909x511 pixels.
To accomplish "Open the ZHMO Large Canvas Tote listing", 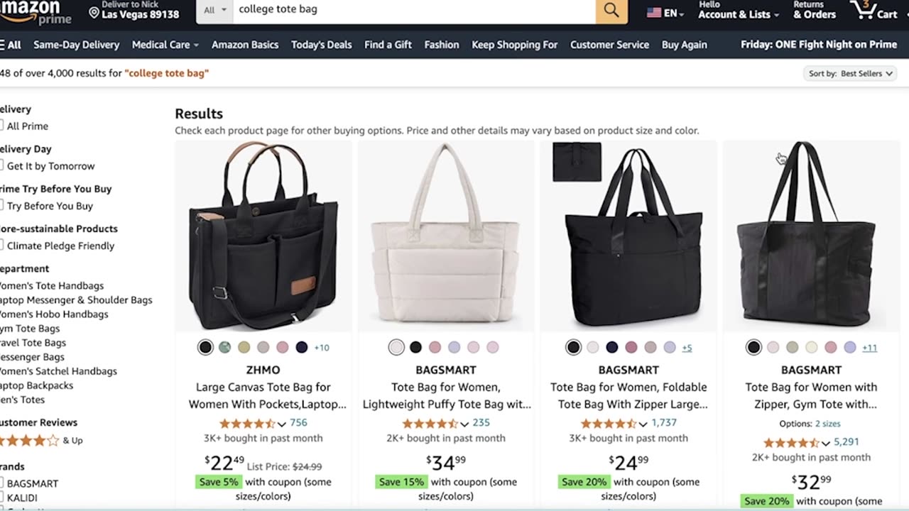I will [x=263, y=395].
